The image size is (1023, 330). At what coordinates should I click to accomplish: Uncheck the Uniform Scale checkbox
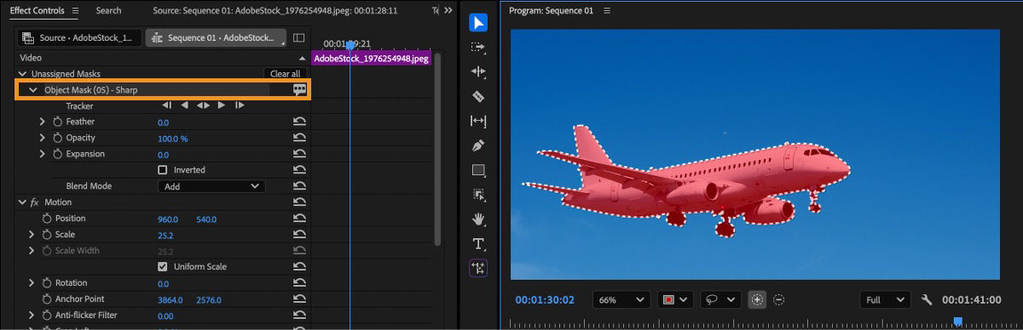pyautogui.click(x=162, y=267)
